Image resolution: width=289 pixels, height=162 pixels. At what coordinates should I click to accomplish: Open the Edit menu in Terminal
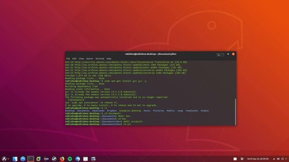74,58
